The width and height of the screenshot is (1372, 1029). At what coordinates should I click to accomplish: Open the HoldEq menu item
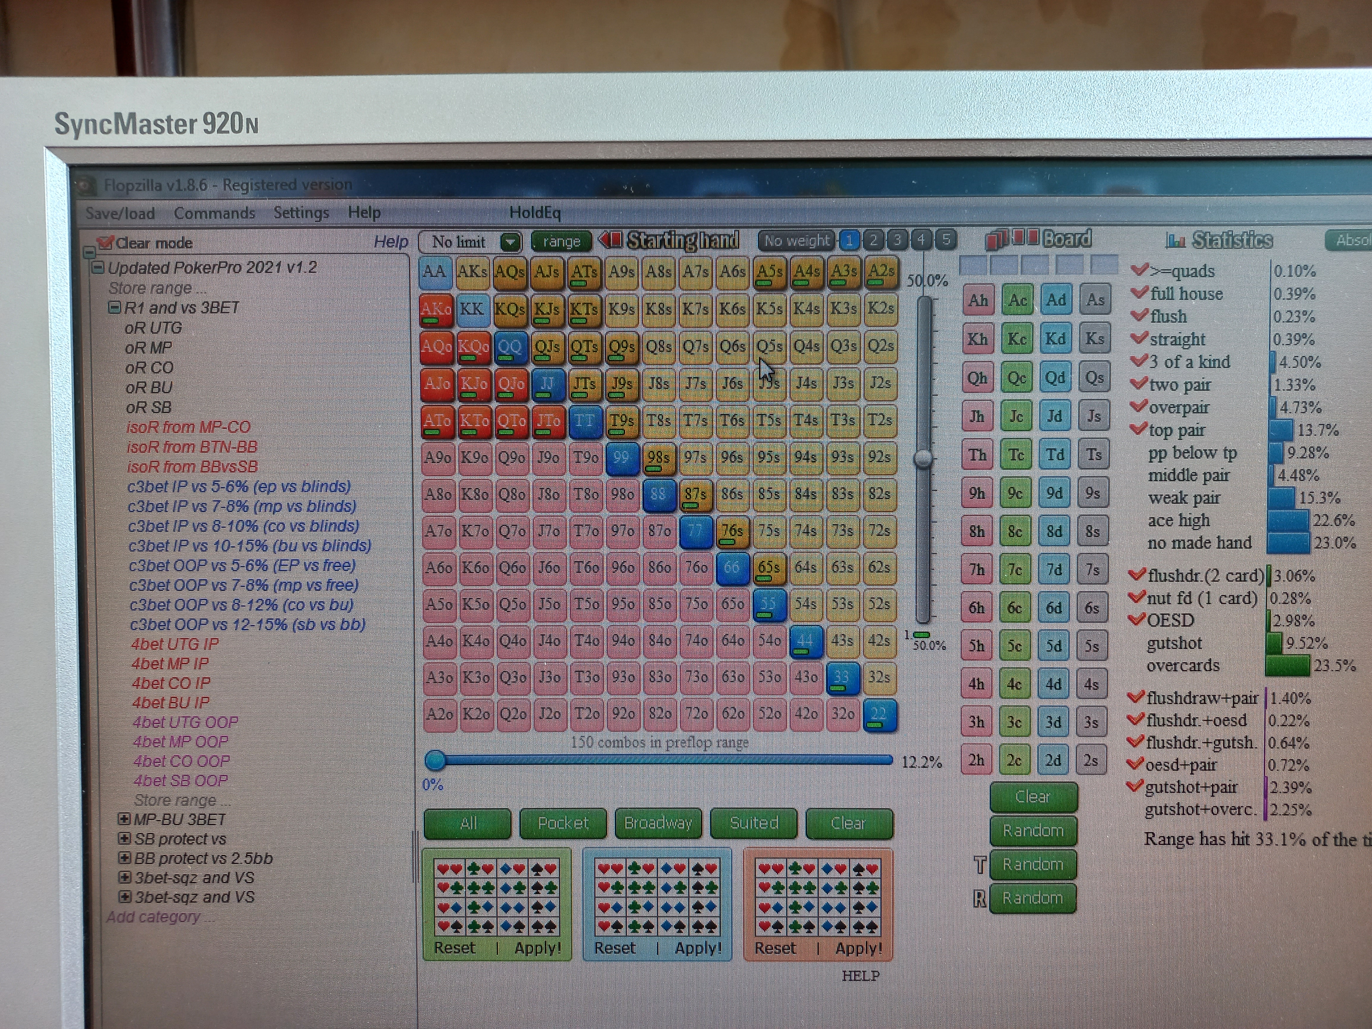pyautogui.click(x=535, y=213)
